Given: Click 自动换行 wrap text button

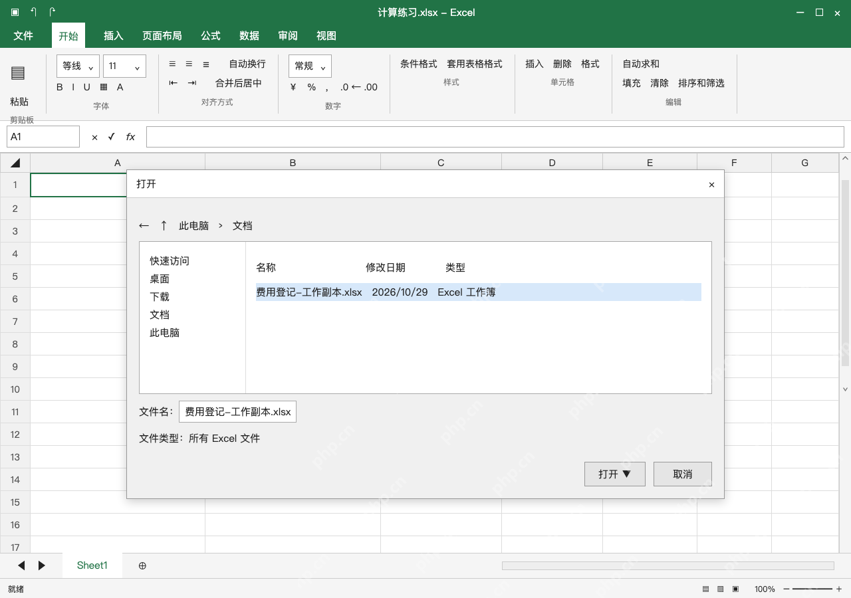Looking at the screenshot, I should (x=247, y=64).
